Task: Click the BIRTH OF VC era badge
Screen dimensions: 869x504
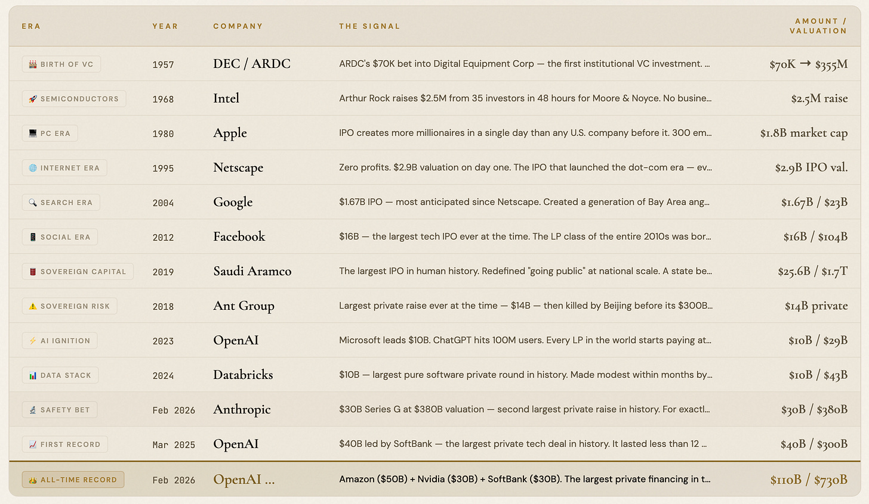Action: point(61,64)
